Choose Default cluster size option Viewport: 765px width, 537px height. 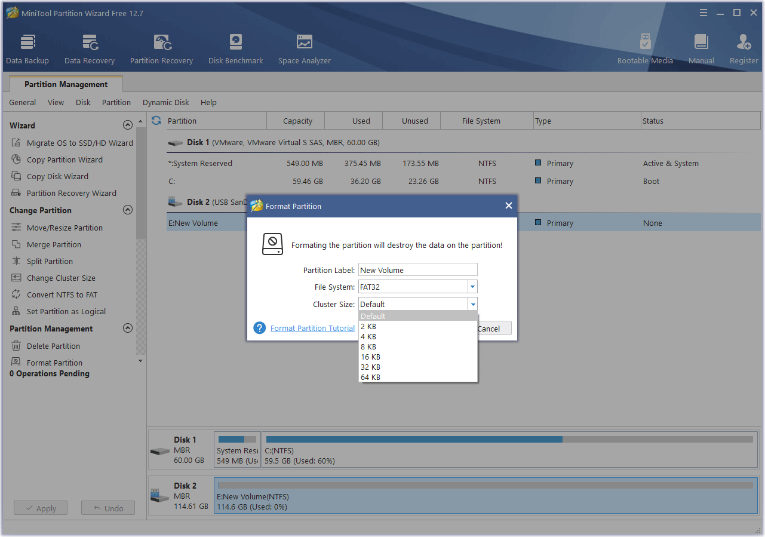418,316
